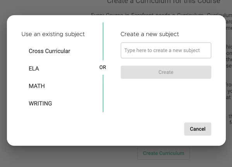Pick the MATH subject
The height and width of the screenshot is (167, 232).
coord(37,86)
